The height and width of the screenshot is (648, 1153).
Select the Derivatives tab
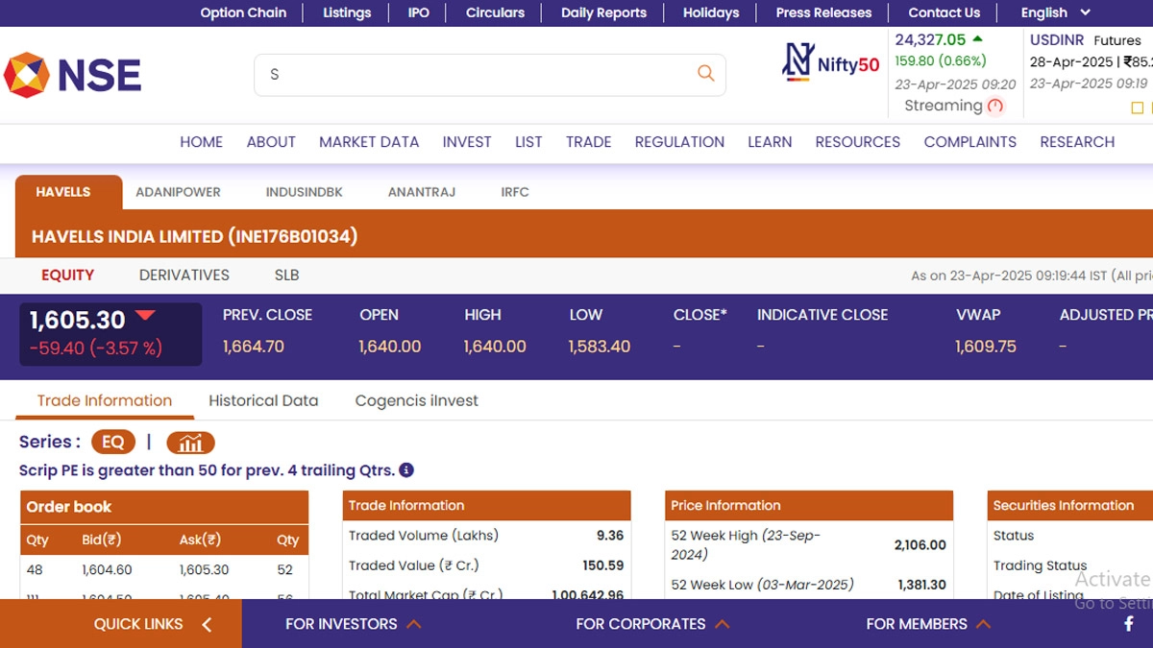coord(184,276)
